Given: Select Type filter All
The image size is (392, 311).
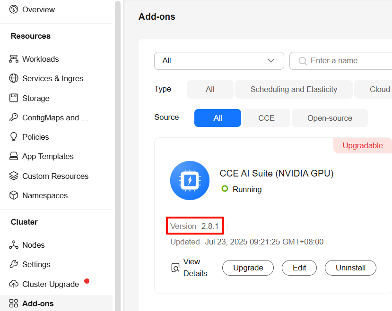Looking at the screenshot, I should [x=210, y=89].
